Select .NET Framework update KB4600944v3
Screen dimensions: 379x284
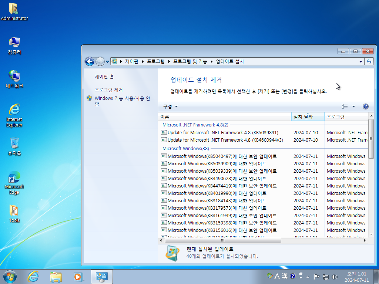pos(264,140)
